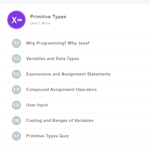150x146 pixels.
Task: Select the 1.7 lesson number badge
Action: pos(16,136)
